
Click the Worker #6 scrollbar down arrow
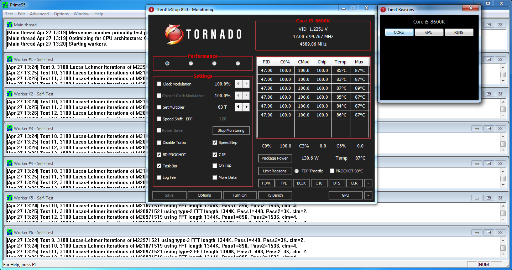503,255
